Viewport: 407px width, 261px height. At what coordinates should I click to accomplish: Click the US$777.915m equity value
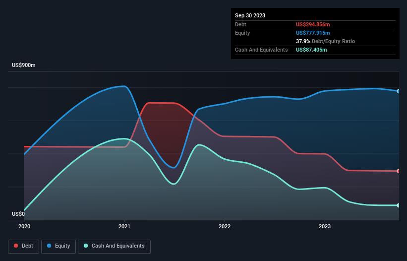[x=313, y=33]
